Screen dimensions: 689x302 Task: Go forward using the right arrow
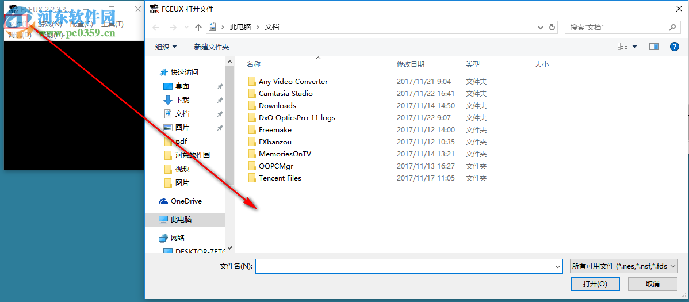point(173,27)
